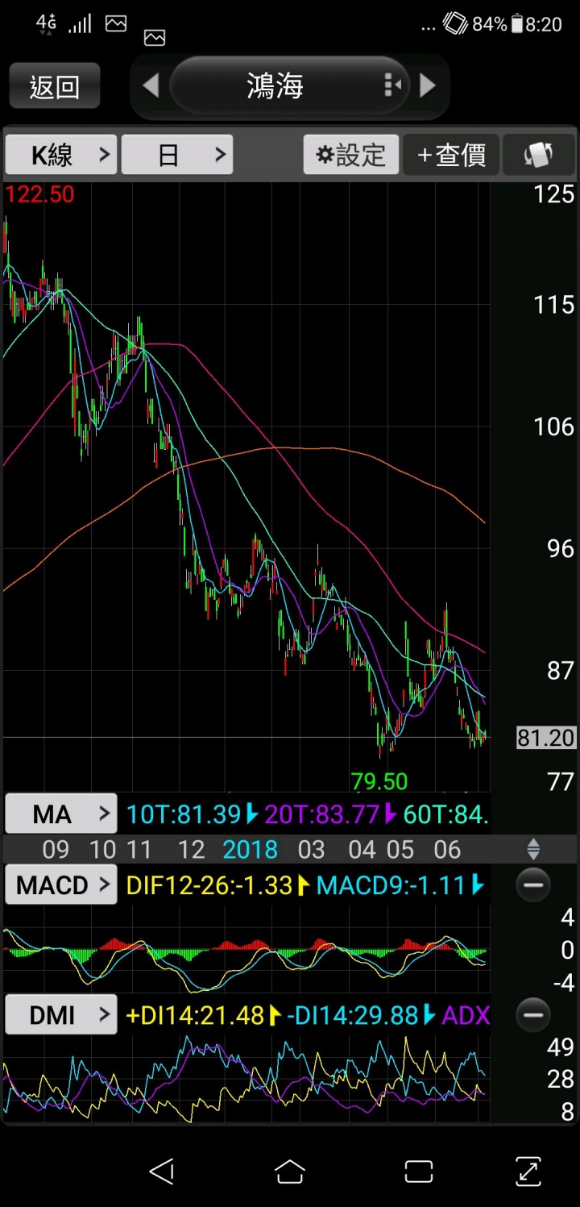Tap the low price label 79.50
The height and width of the screenshot is (1207, 580).
point(379,780)
